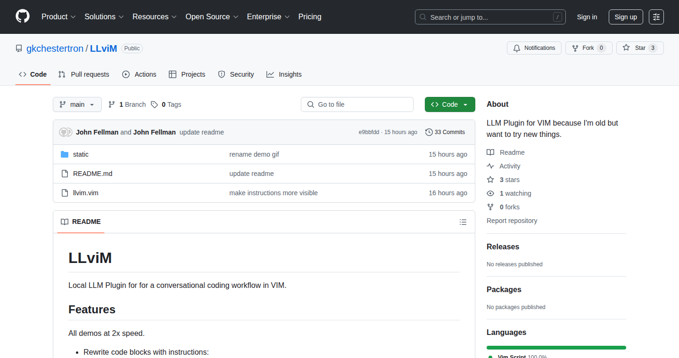This screenshot has height=358, width=679.
Task: Click the first John Fellman author name
Action: 97,132
